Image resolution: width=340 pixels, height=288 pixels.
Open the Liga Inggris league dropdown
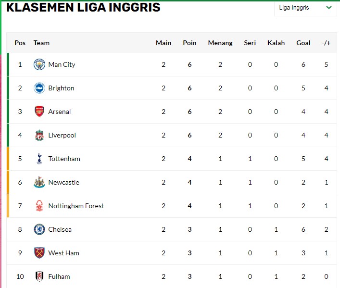coord(305,8)
